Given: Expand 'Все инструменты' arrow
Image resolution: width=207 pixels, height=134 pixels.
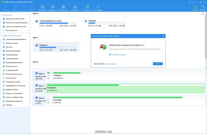Looking at the screenshot, I should click(x=27, y=30).
